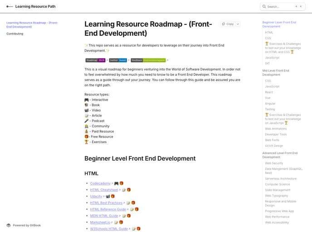Click the copy icon in Copy button
This screenshot has height=232, width=312.
pos(224,24)
